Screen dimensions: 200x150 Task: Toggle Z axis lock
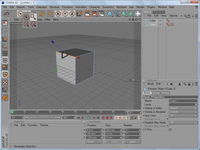point(72,13)
